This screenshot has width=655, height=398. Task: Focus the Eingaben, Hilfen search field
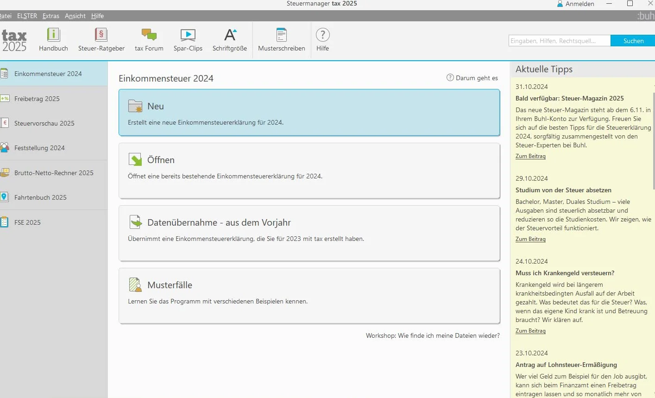560,41
